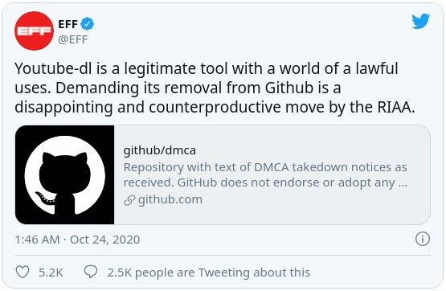Click the EFF display name
Screen dimensions: 446x291
[x=68, y=24]
